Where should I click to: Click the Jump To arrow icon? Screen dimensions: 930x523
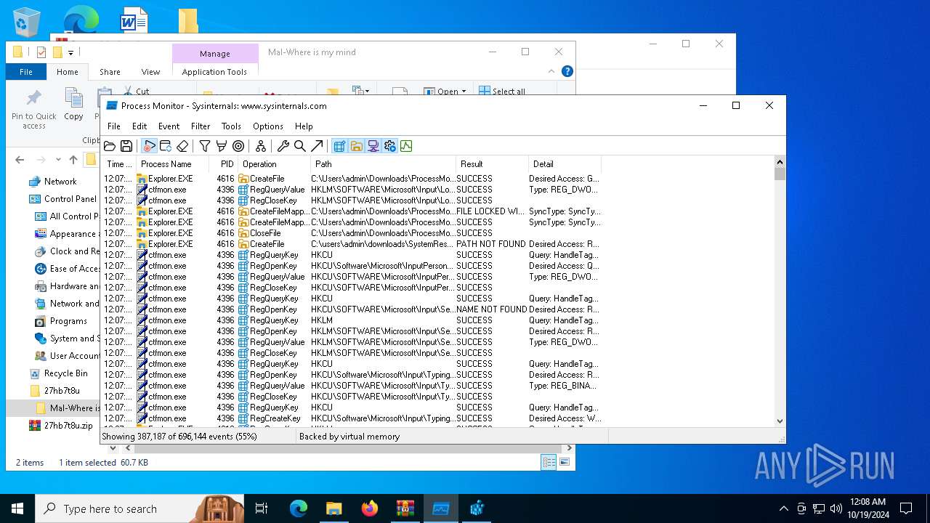tap(317, 146)
